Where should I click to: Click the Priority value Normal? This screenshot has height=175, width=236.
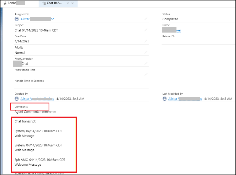(20, 53)
